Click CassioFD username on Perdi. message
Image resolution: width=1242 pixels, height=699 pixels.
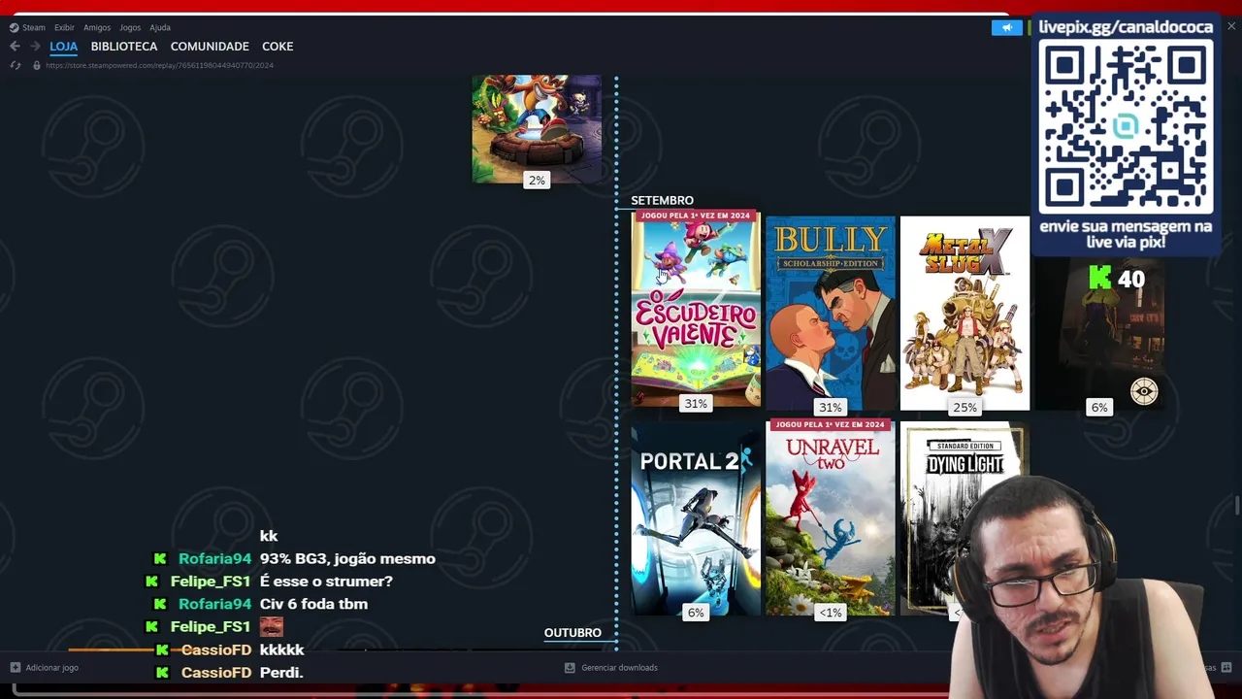216,672
